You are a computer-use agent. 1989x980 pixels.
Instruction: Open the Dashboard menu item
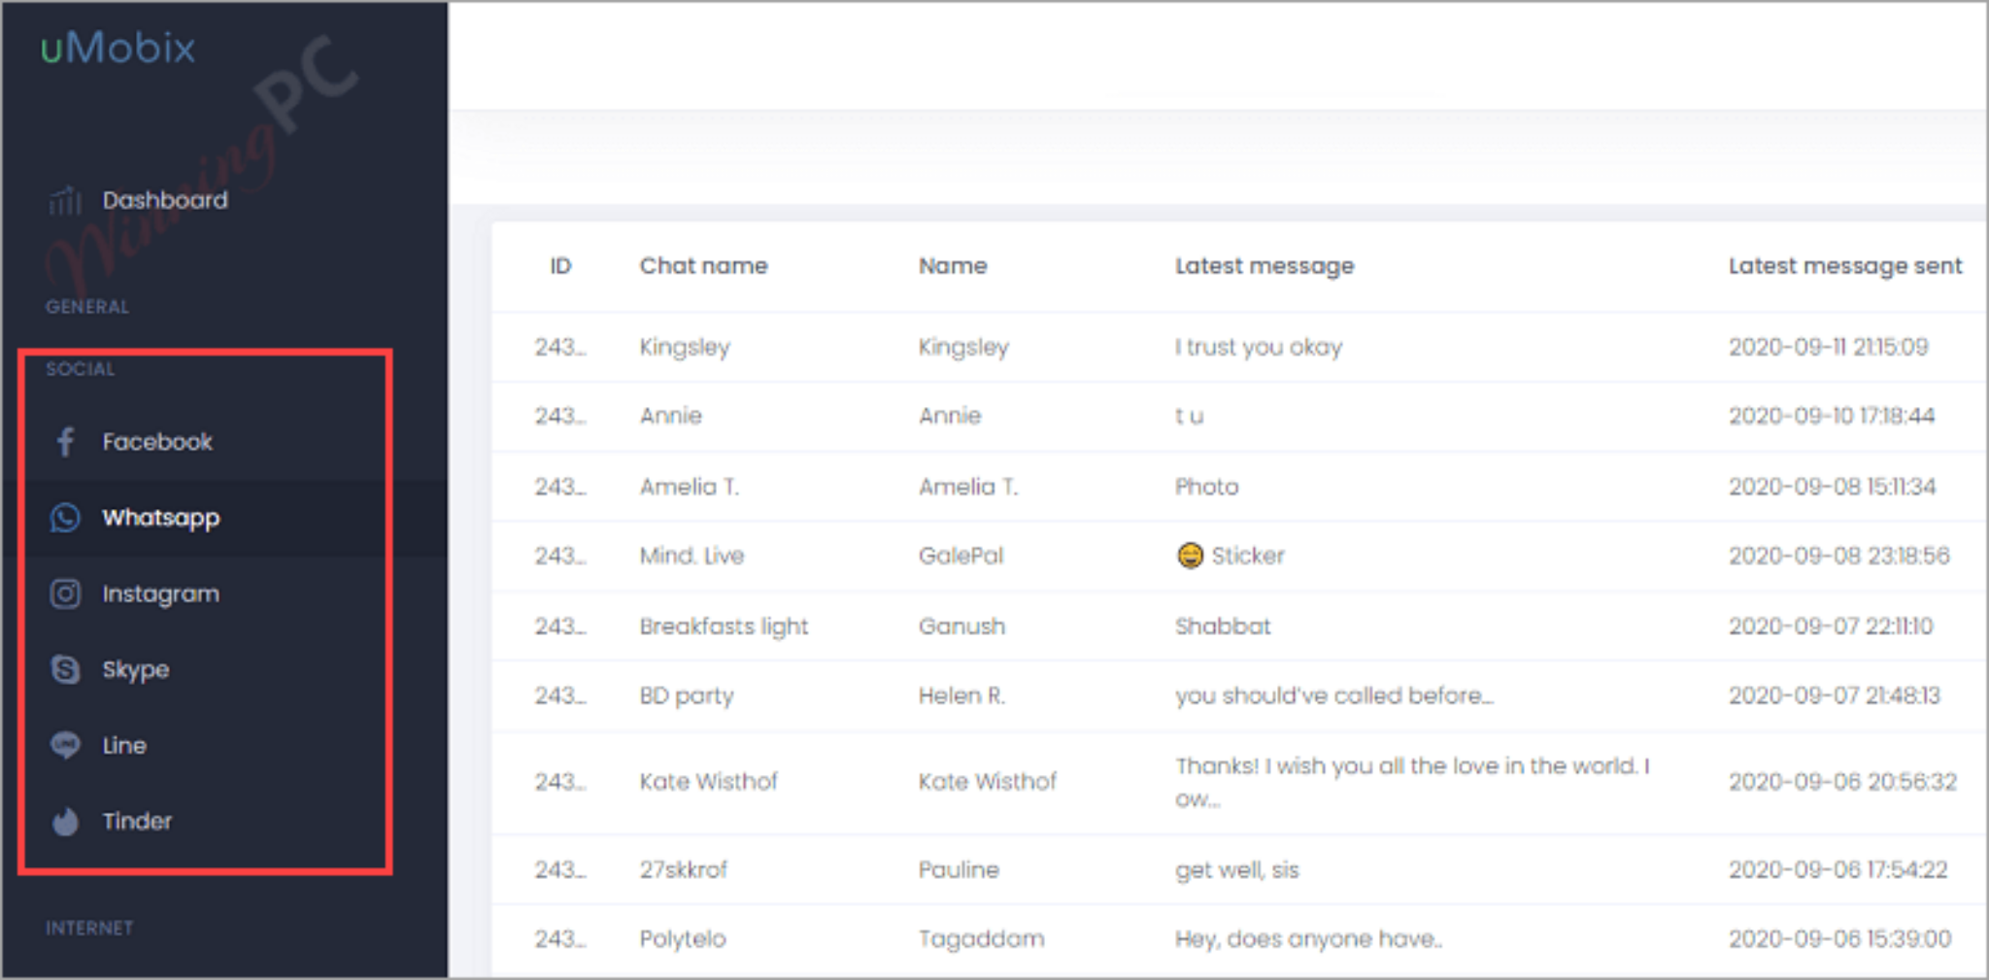(165, 200)
